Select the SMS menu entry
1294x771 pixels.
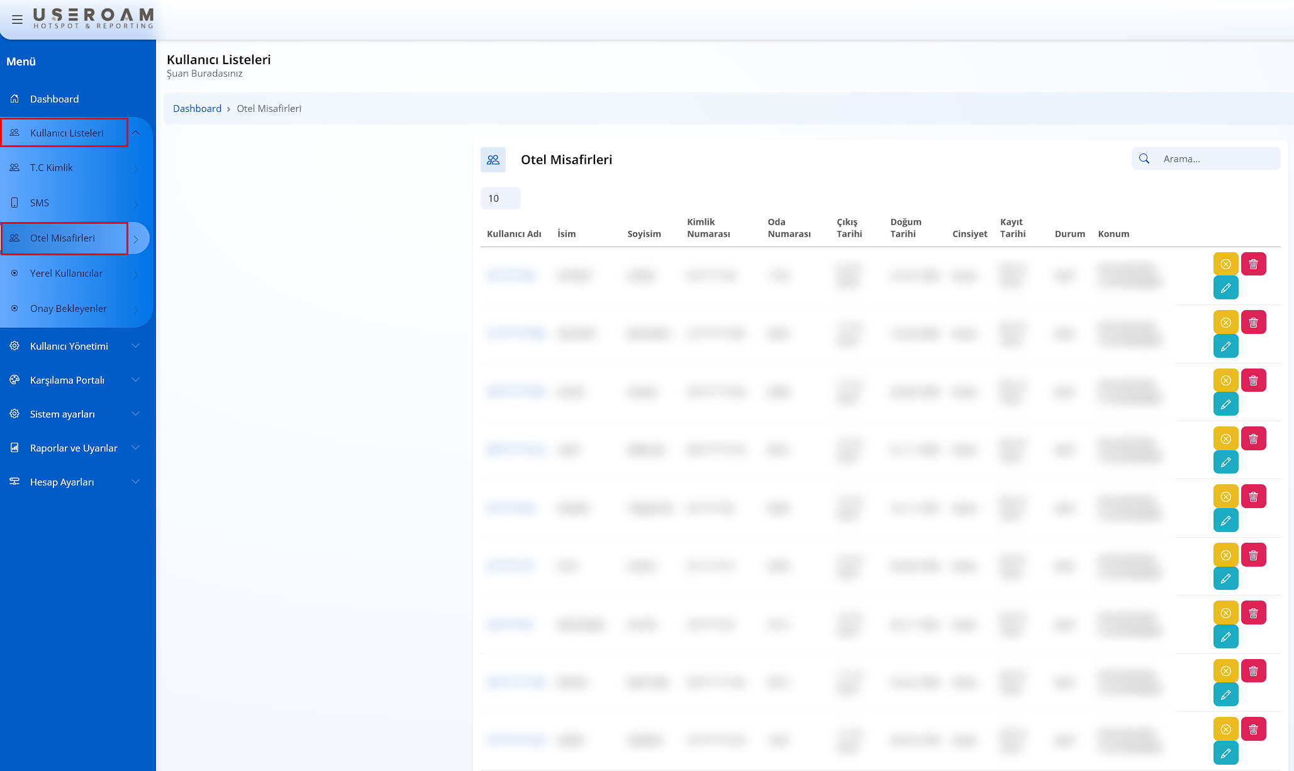click(39, 203)
